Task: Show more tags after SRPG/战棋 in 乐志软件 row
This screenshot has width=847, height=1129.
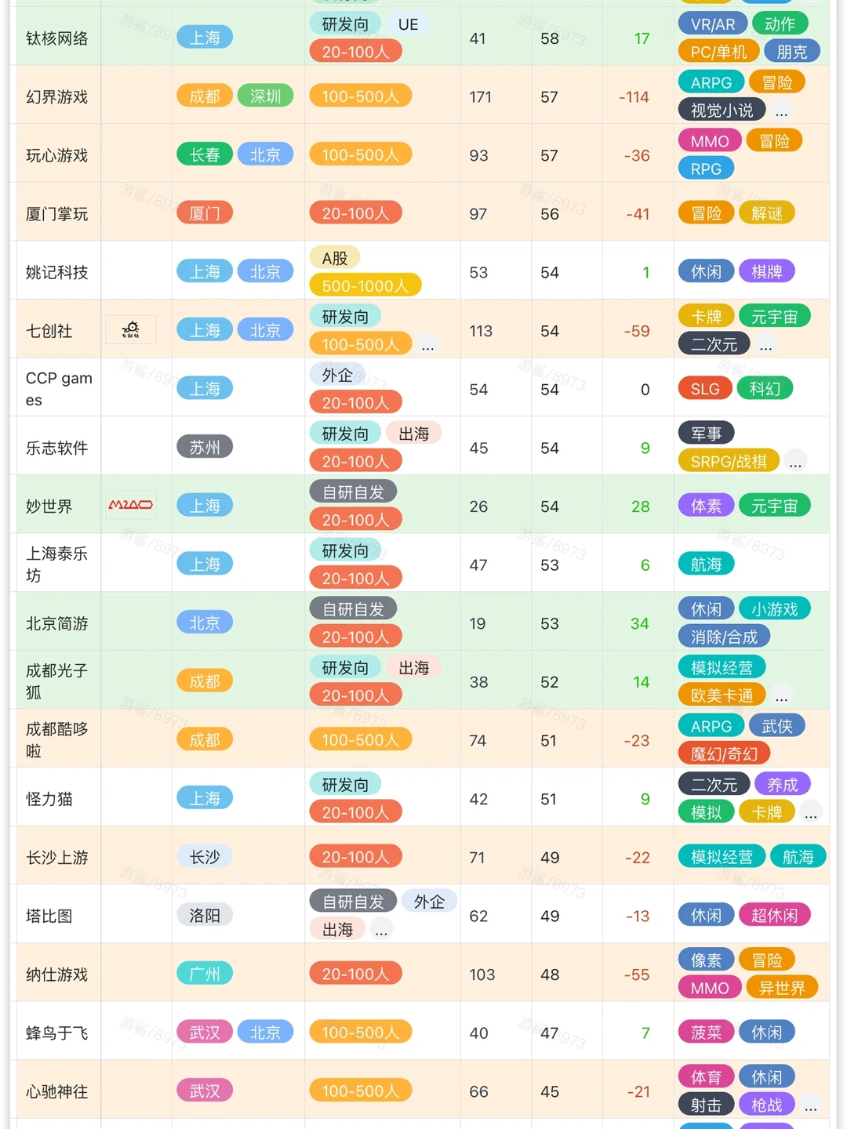Action: pyautogui.click(x=795, y=462)
